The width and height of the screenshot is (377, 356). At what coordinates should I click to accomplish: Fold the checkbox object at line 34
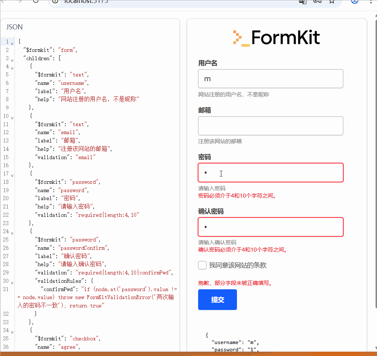12,332
